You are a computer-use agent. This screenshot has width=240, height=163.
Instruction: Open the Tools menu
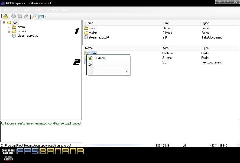(x=38, y=10)
